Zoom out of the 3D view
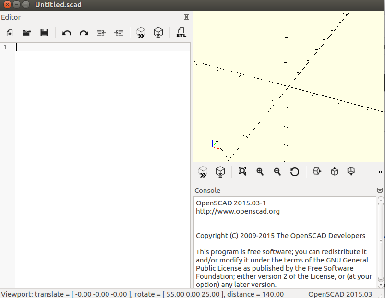The image size is (385, 298). (277, 171)
